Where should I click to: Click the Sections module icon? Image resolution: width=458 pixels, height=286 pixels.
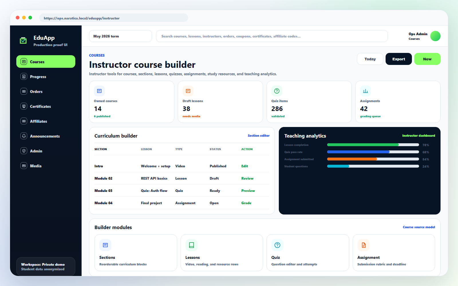click(105, 245)
